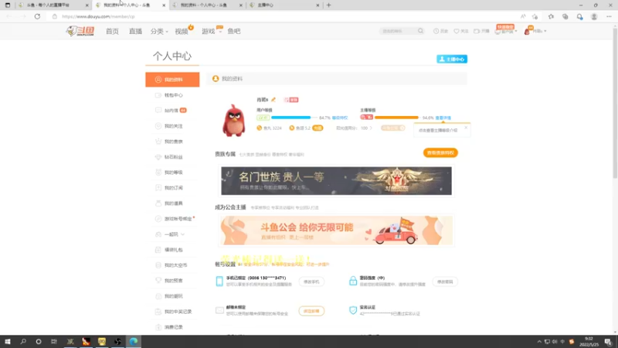This screenshot has width=618, height=348.
Task: Switch to the first Douyu browser tab
Action: [53, 5]
